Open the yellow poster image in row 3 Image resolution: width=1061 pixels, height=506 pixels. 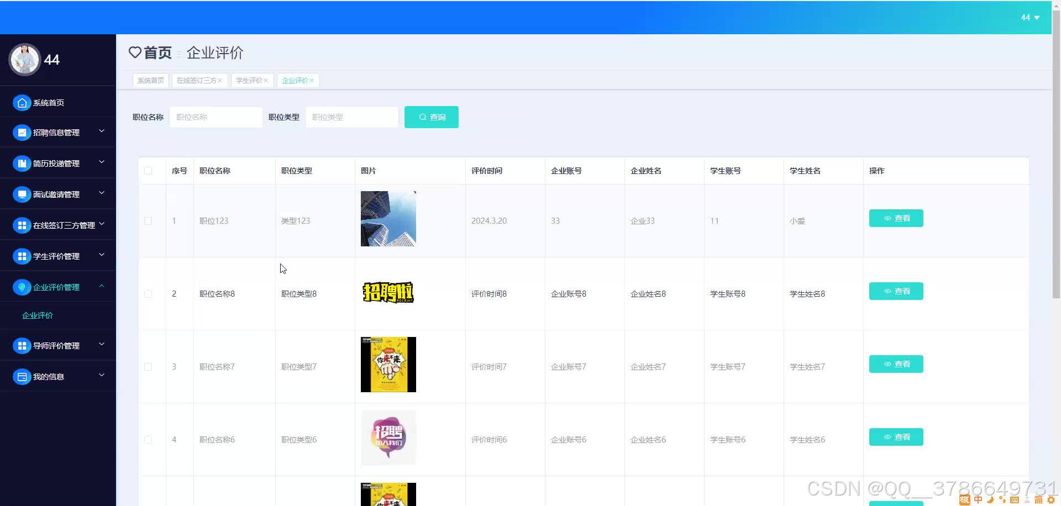pos(388,365)
